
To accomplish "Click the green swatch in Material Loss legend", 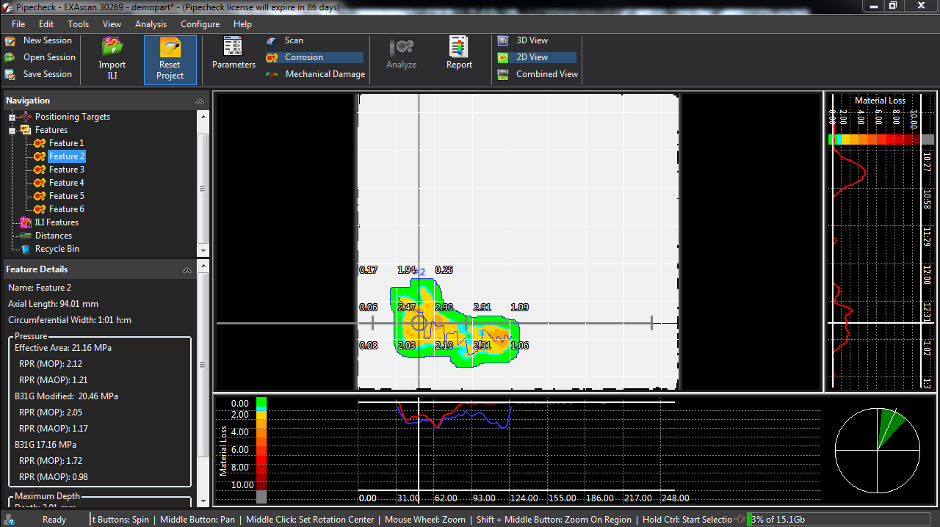I will [261, 403].
